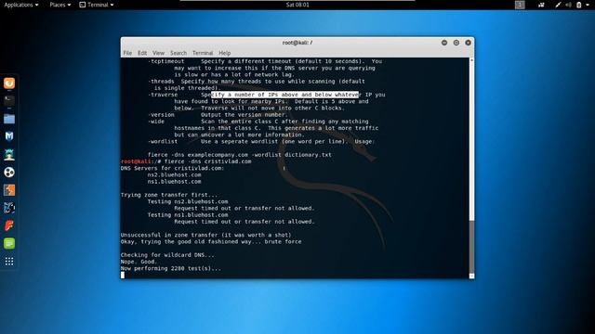Expand the system menu arrow
Image resolution: width=595 pixels, height=334 pixels.
[x=588, y=5]
